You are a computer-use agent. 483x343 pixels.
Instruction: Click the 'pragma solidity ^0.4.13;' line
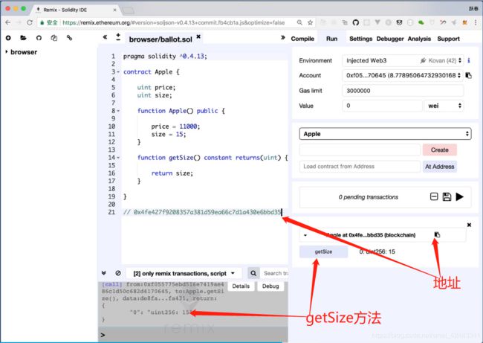[x=165, y=57]
